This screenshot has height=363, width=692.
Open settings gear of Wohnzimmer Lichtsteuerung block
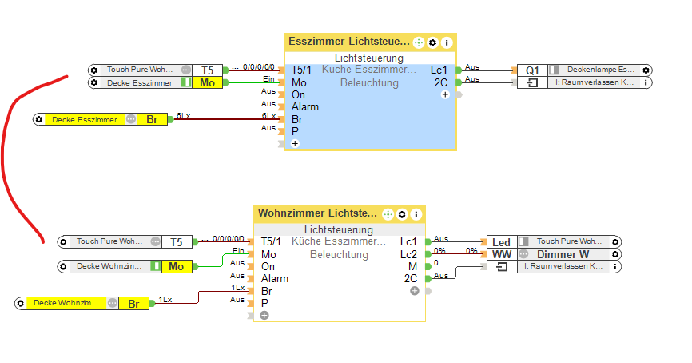coord(402,214)
